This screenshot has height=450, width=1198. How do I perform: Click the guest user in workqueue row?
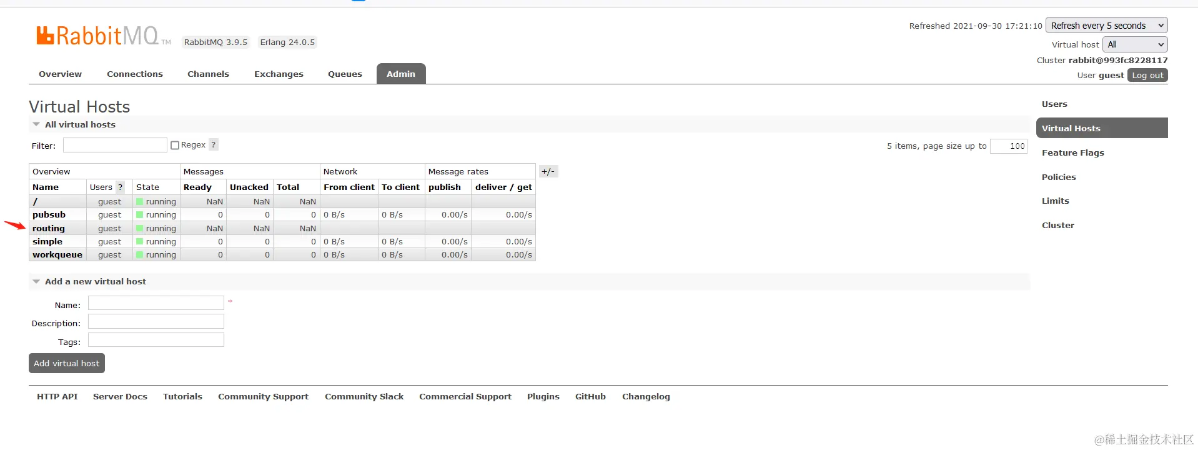pos(109,254)
